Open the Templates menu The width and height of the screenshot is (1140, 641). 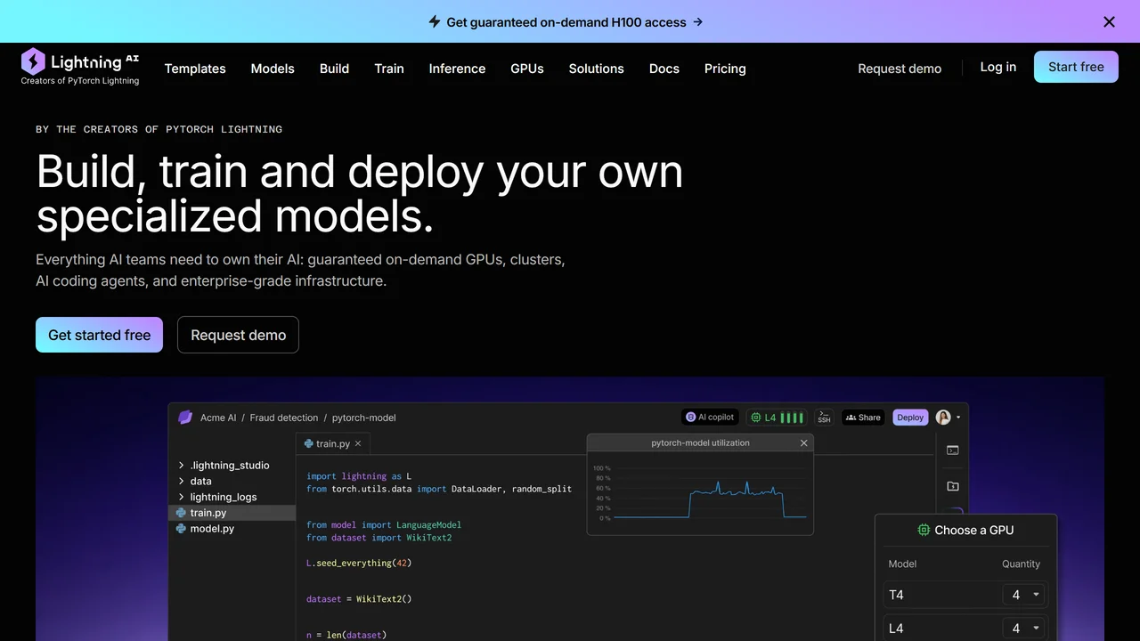[x=195, y=69]
